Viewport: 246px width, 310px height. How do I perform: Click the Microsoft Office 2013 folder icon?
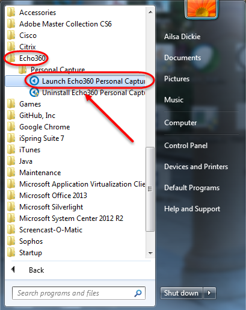tap(11, 196)
